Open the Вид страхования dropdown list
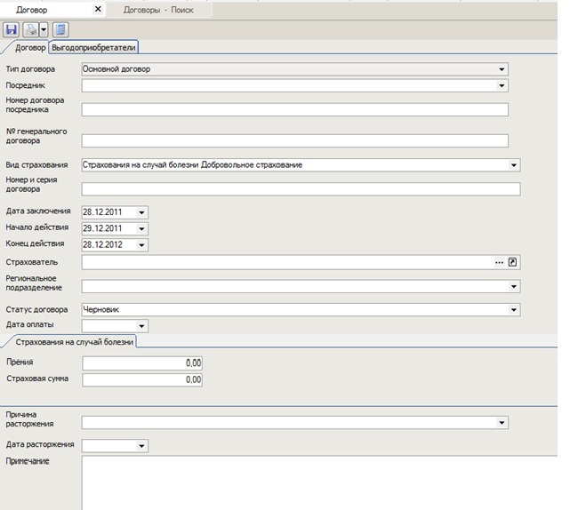The image size is (578, 510). pyautogui.click(x=514, y=164)
